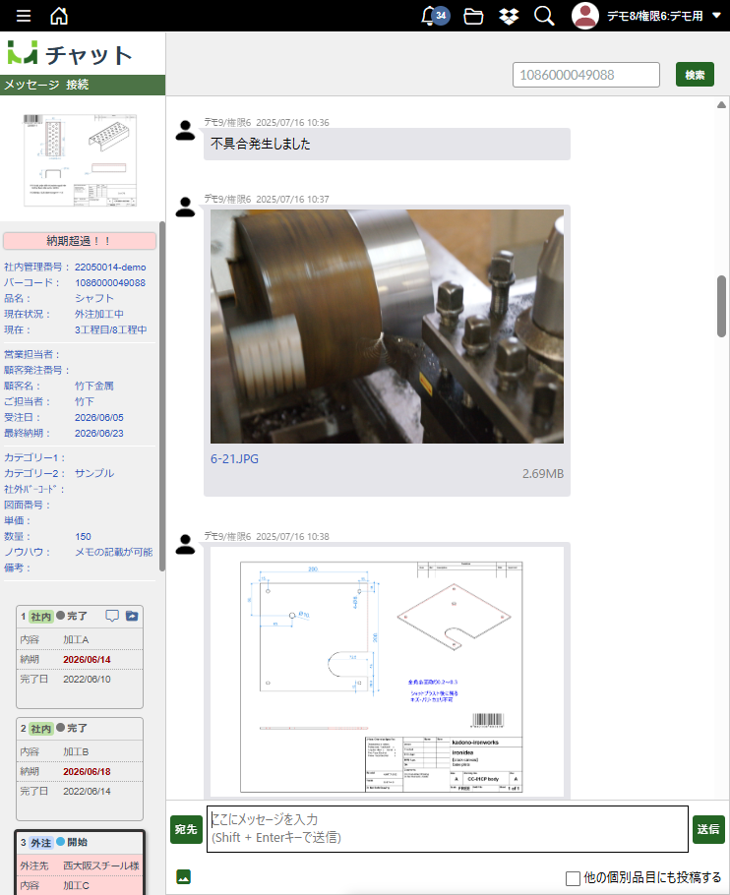Click sender avatar of 10:38 message
The image size is (730, 895).
(x=185, y=545)
